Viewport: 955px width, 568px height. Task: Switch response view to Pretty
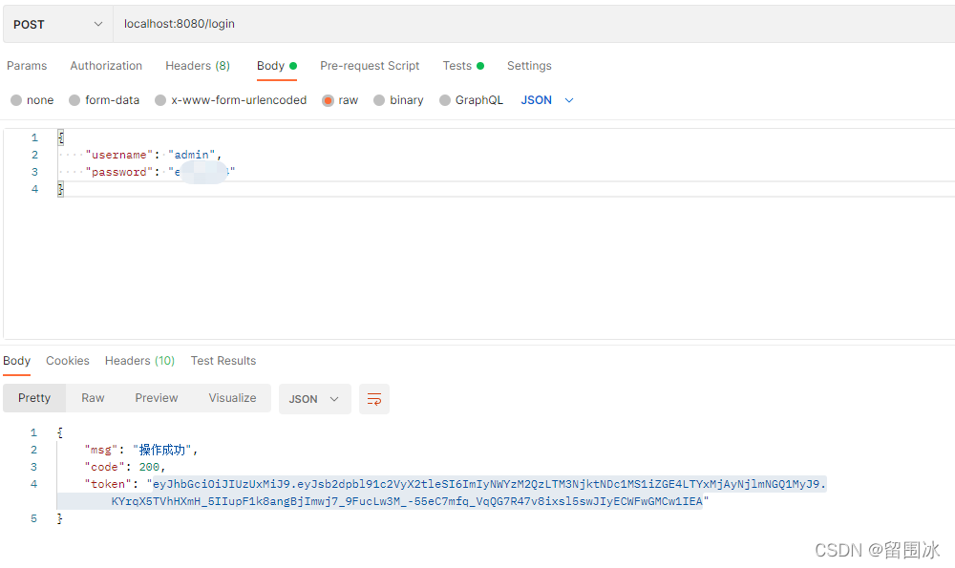pyautogui.click(x=34, y=398)
